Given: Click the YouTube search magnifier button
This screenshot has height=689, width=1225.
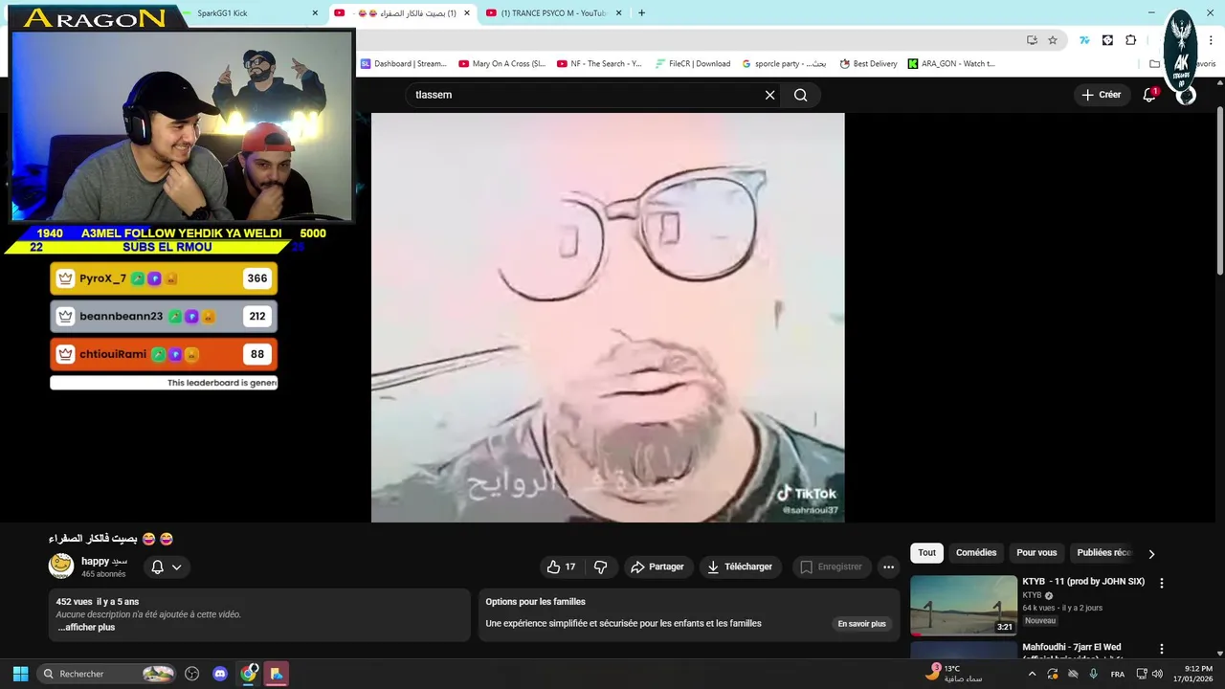Looking at the screenshot, I should (x=801, y=95).
